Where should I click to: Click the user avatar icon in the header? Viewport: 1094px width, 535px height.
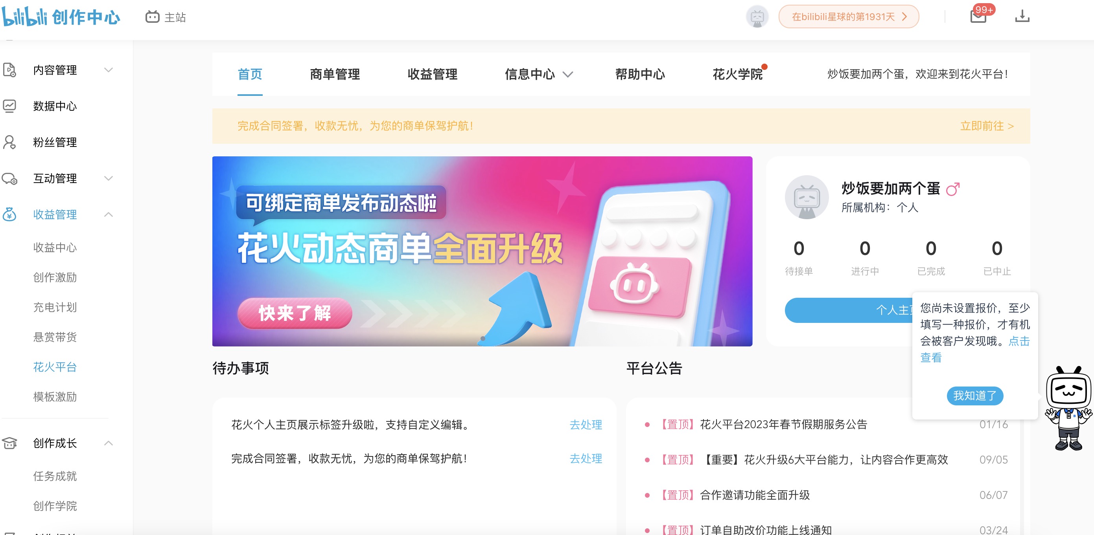coord(757,17)
